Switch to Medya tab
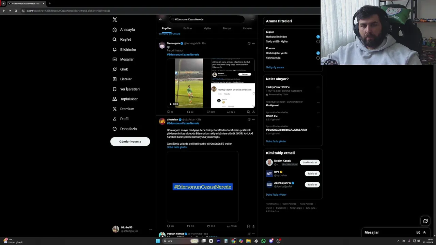 coord(227,29)
